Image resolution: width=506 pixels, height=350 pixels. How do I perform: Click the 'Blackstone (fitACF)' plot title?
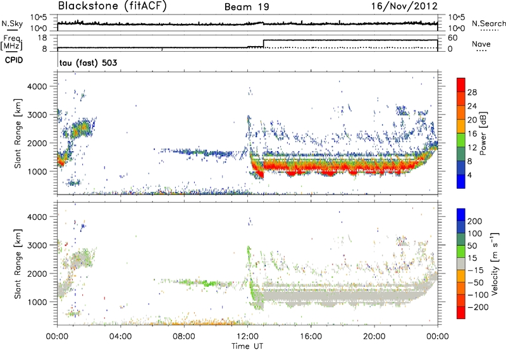(113, 6)
